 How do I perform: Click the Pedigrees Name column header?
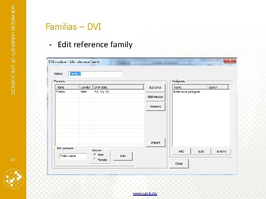[x=190, y=87]
